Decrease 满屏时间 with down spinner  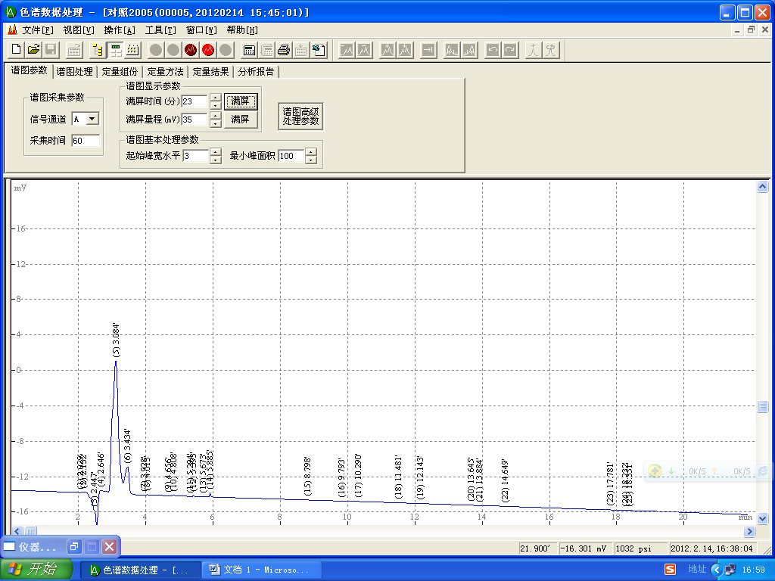[x=216, y=105]
